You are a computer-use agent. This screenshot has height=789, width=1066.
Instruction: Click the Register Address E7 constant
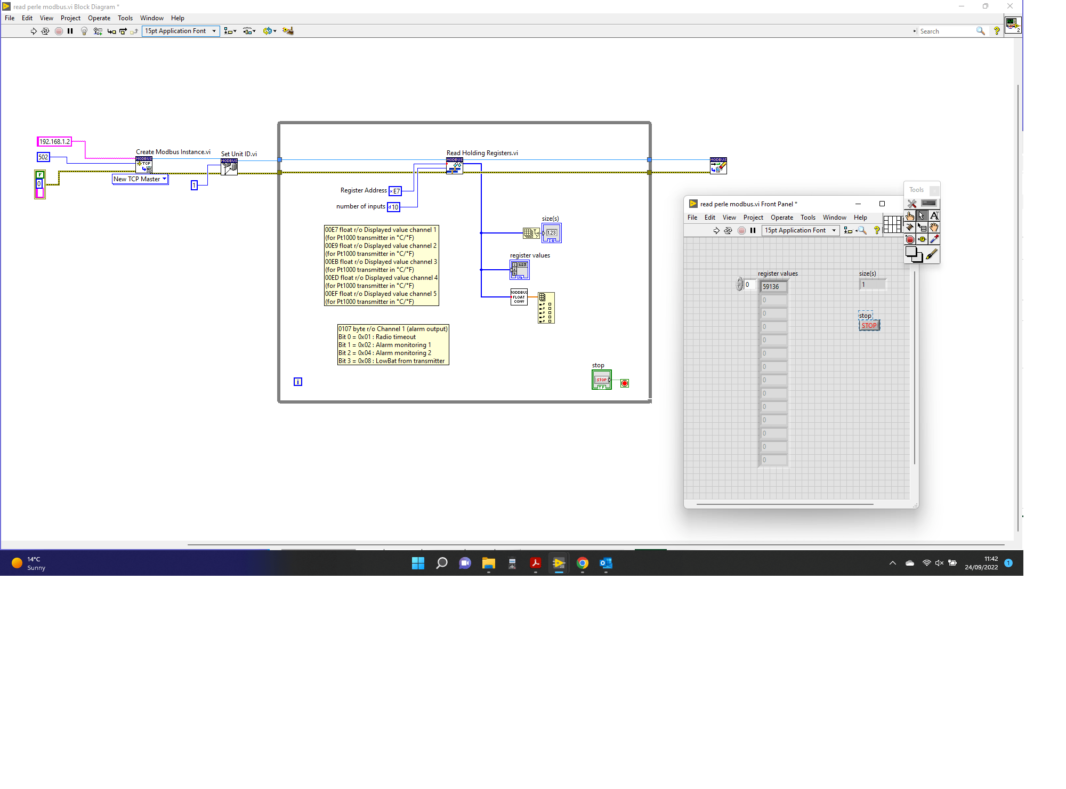tap(395, 191)
